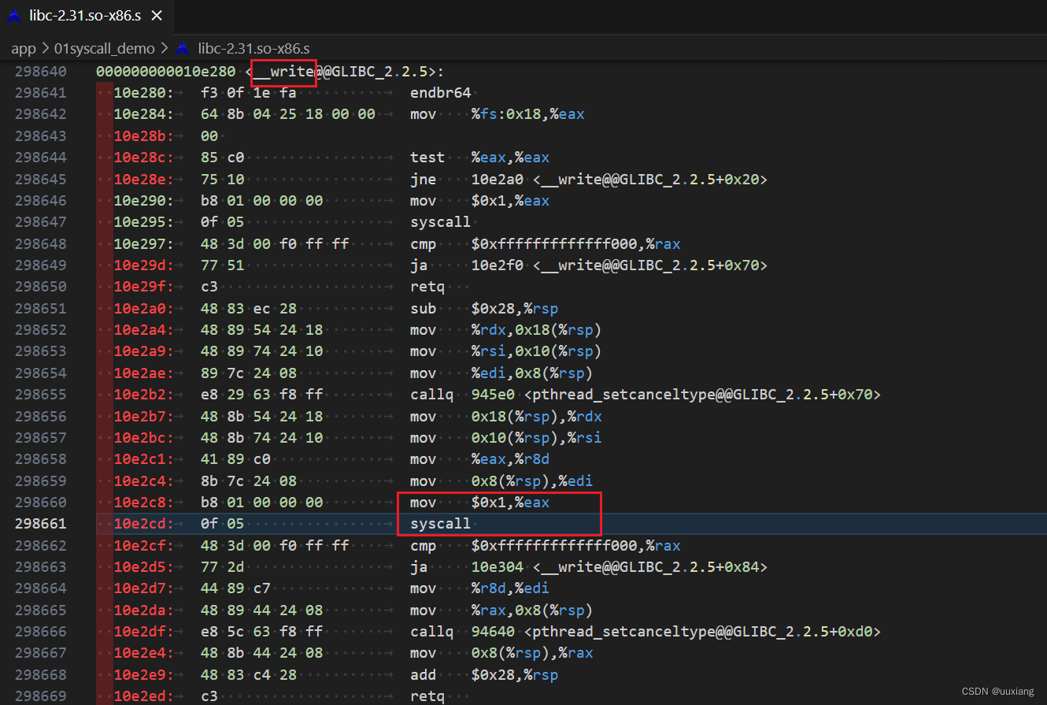The height and width of the screenshot is (705, 1047).
Task: Click the syscall instruction at 10e2cd
Action: pos(440,524)
